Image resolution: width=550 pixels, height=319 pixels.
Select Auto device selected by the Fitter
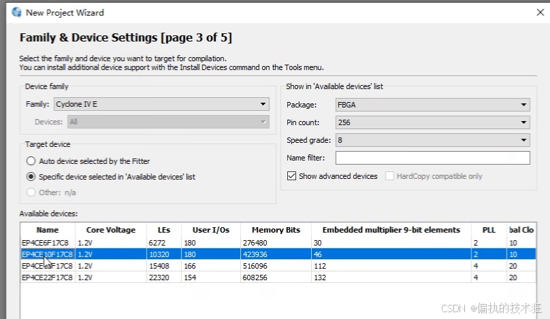(31, 161)
